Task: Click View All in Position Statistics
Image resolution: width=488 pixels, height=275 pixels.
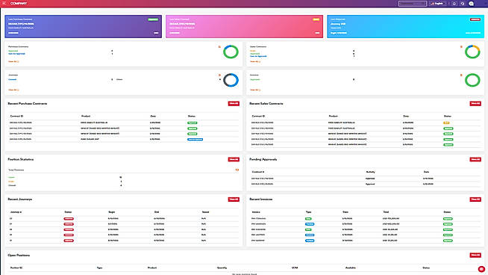Action: [x=234, y=159]
